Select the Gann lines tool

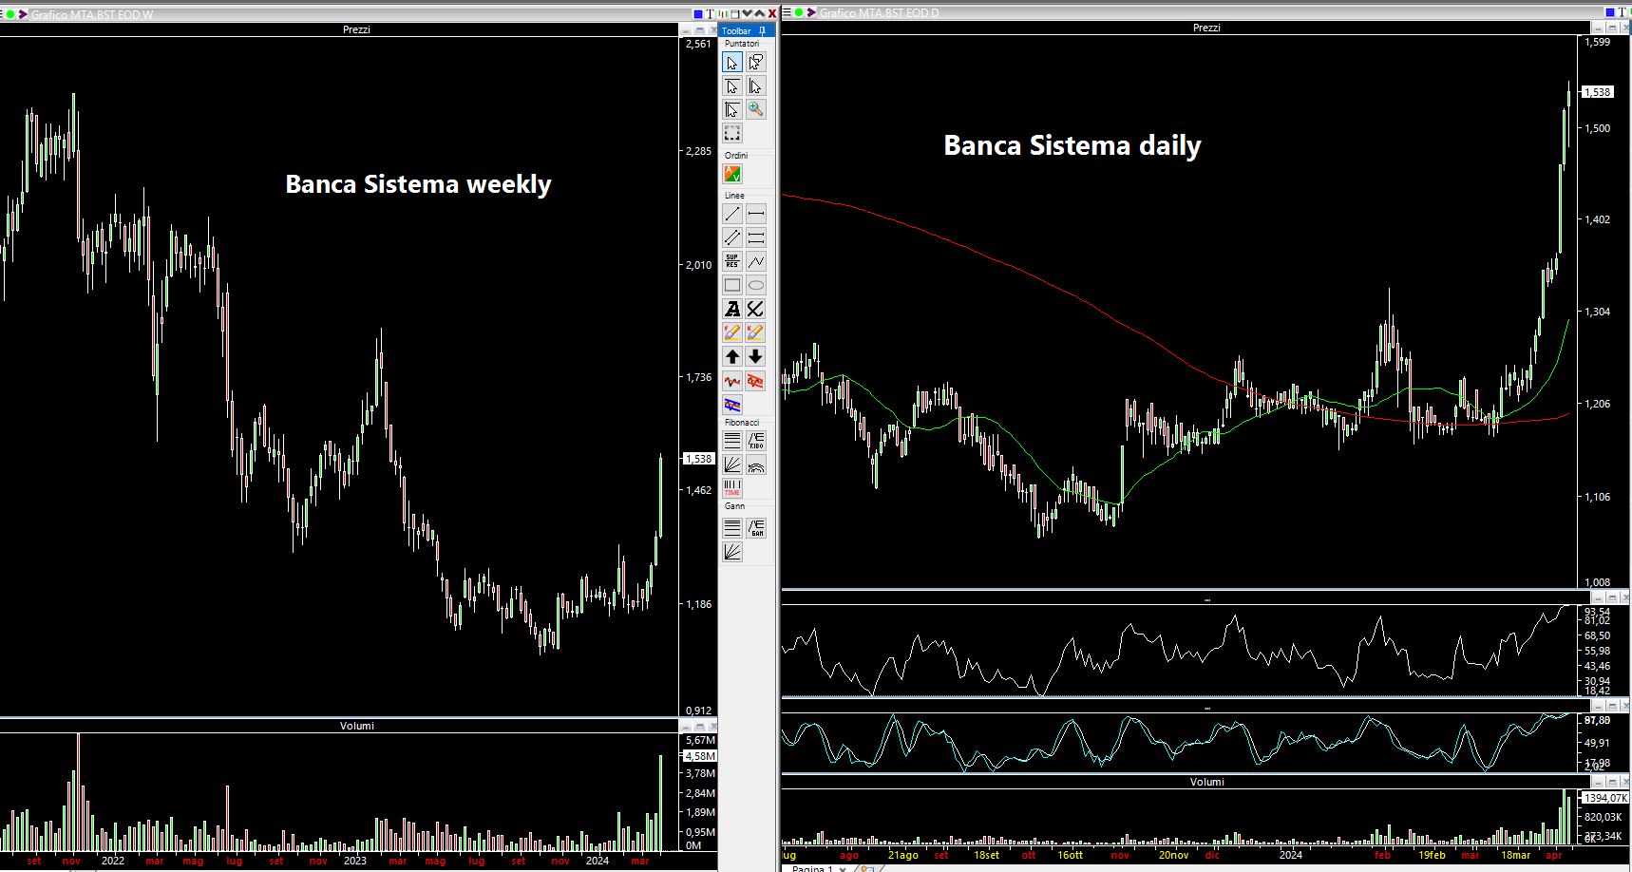tap(731, 527)
